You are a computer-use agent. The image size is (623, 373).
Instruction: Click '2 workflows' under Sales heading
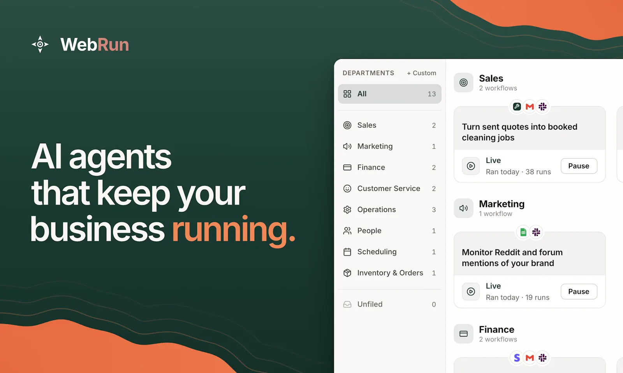pyautogui.click(x=498, y=88)
